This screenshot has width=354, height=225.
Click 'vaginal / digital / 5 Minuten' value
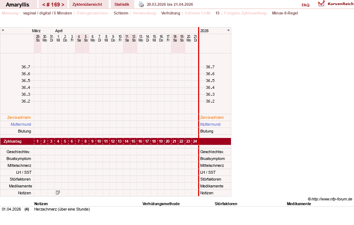(x=47, y=13)
